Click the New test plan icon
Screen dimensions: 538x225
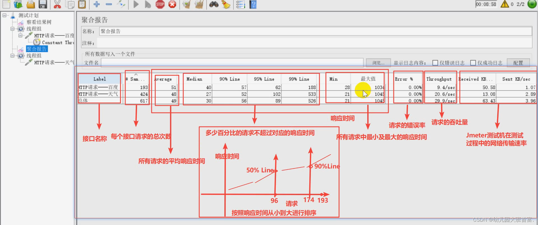(6, 4)
